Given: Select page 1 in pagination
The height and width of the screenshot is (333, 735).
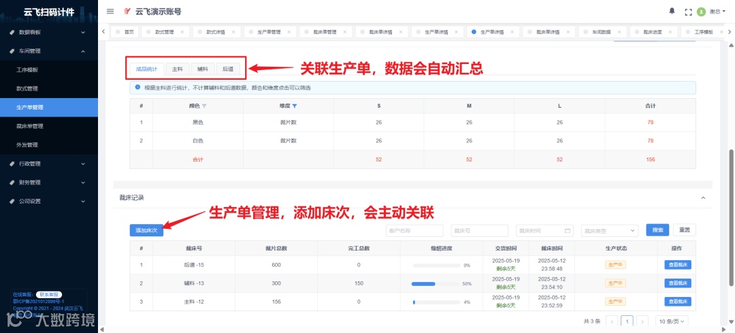Looking at the screenshot, I should (627, 321).
